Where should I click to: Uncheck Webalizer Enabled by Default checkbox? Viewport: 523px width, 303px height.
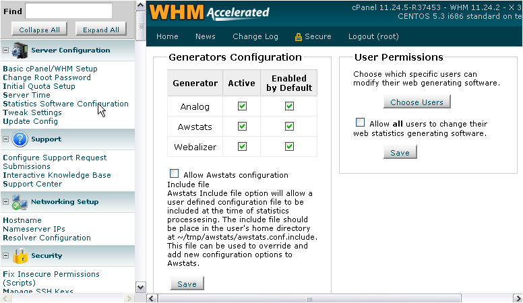coord(289,147)
